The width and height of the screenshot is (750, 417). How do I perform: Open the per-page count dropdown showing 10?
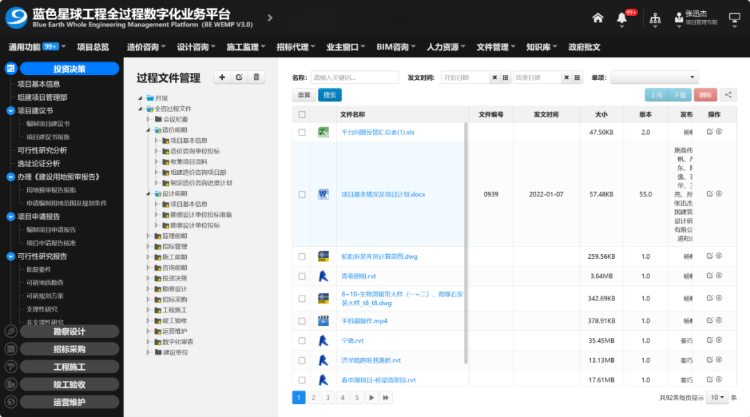coord(717,398)
